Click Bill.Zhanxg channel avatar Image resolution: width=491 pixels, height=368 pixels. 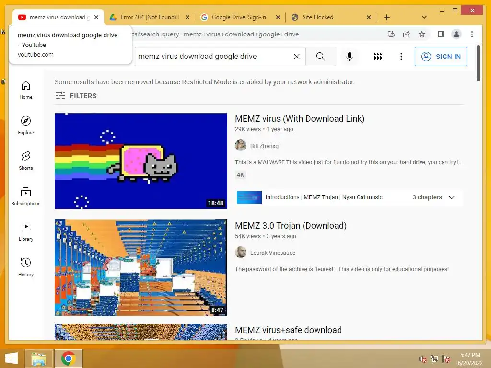click(x=241, y=145)
